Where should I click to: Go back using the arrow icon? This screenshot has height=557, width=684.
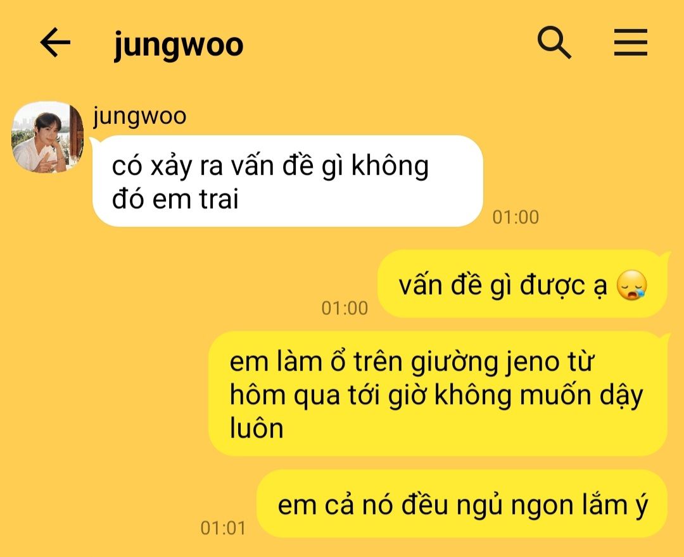coord(55,42)
